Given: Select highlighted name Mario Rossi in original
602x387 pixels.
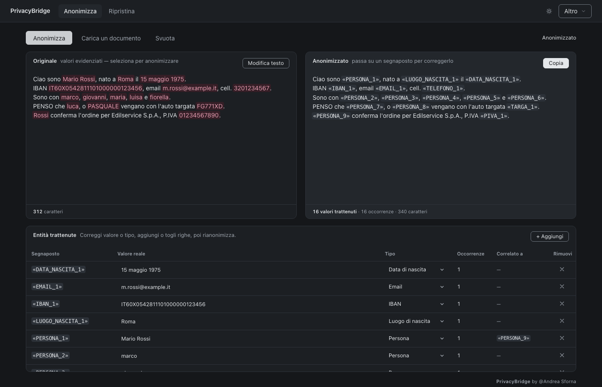Looking at the screenshot, I should 79,79.
